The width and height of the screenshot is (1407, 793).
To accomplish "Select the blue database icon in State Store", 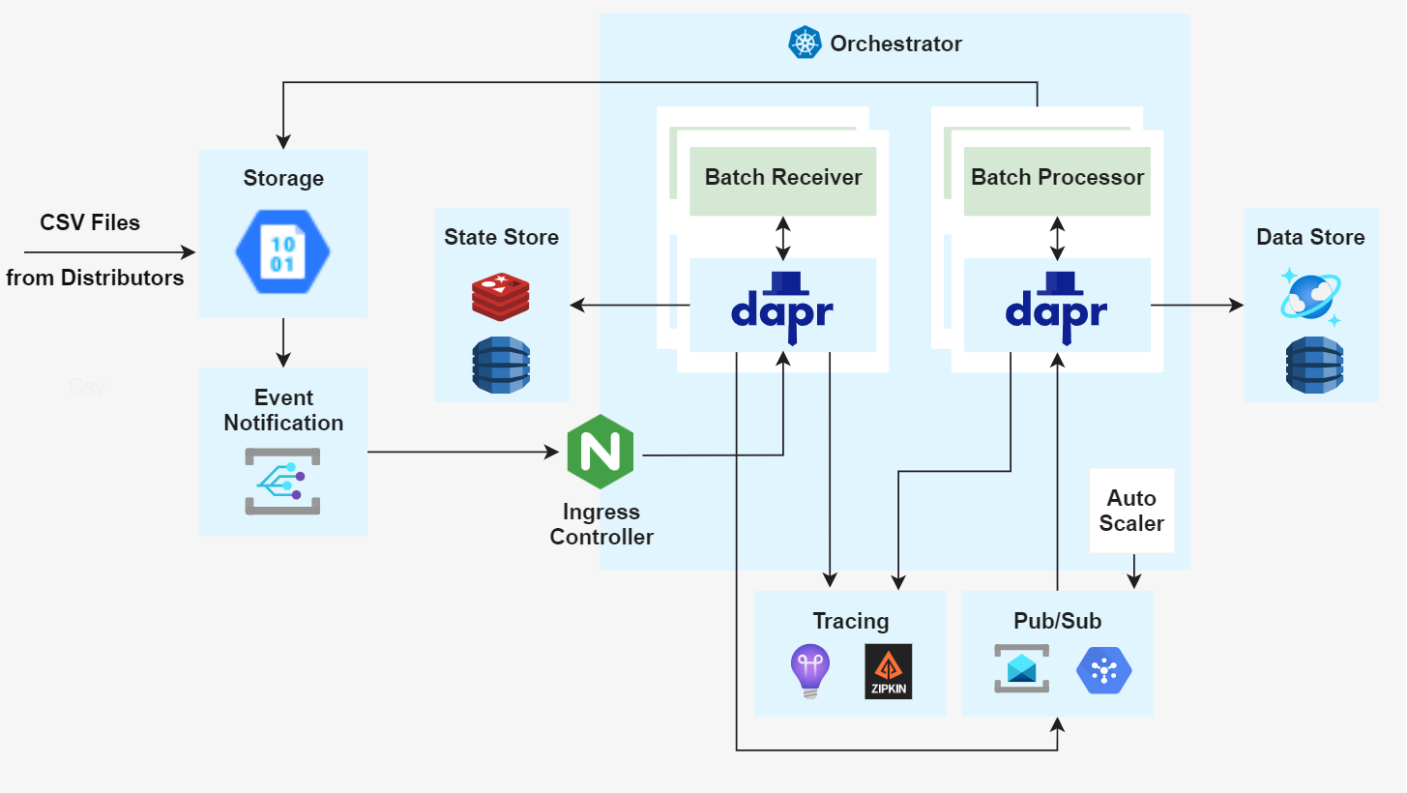I will point(501,365).
